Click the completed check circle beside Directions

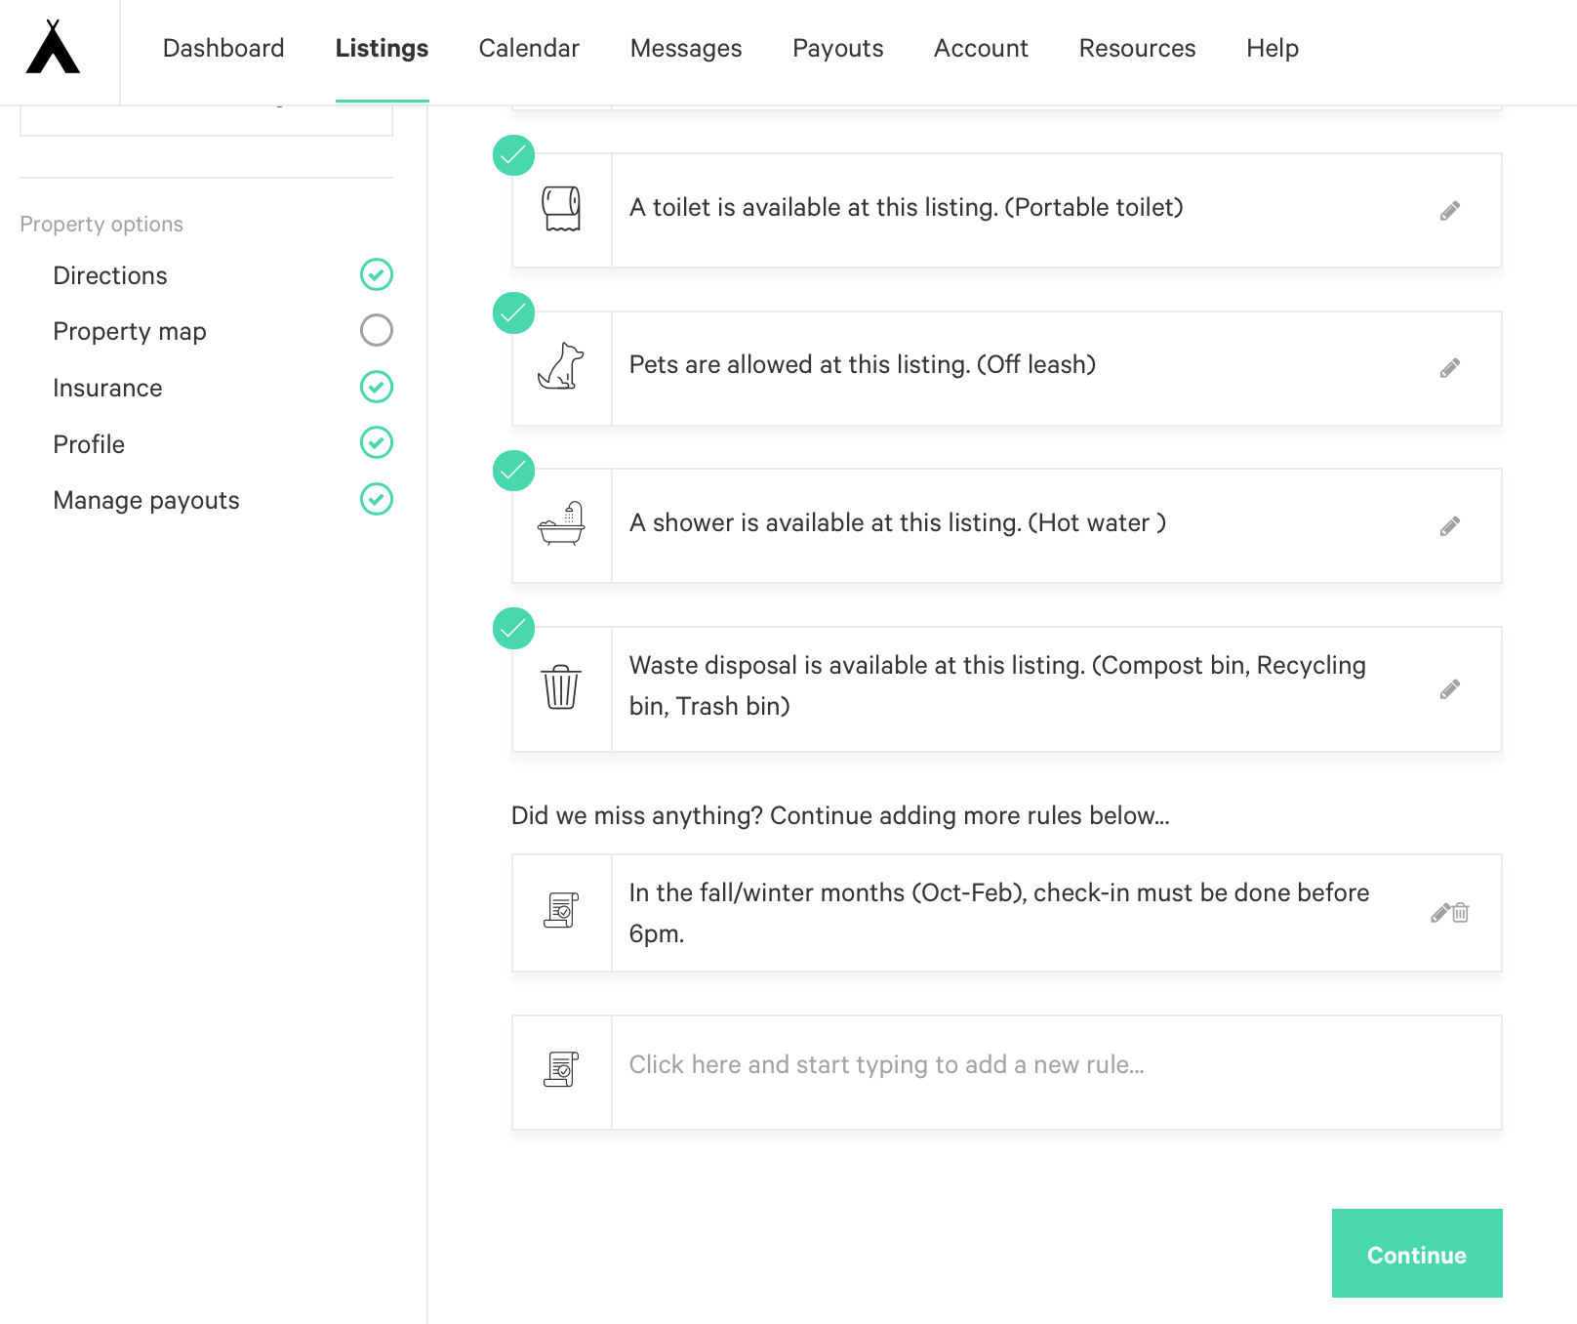coord(377,274)
